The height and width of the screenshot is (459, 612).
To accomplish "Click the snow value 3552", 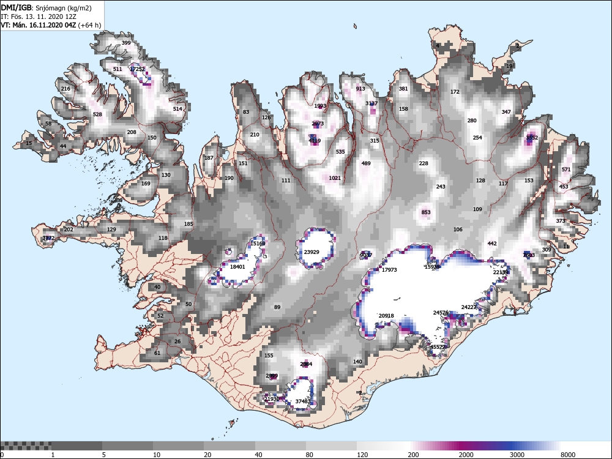I will 532,138.
